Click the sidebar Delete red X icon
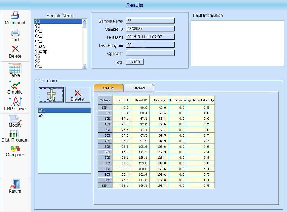The width and height of the screenshot is (287, 212). coord(15,49)
